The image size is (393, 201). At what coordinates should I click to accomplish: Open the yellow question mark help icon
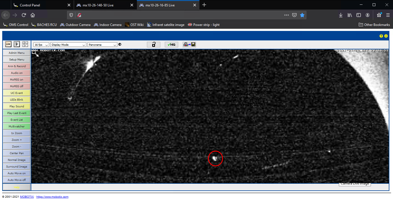point(381,36)
